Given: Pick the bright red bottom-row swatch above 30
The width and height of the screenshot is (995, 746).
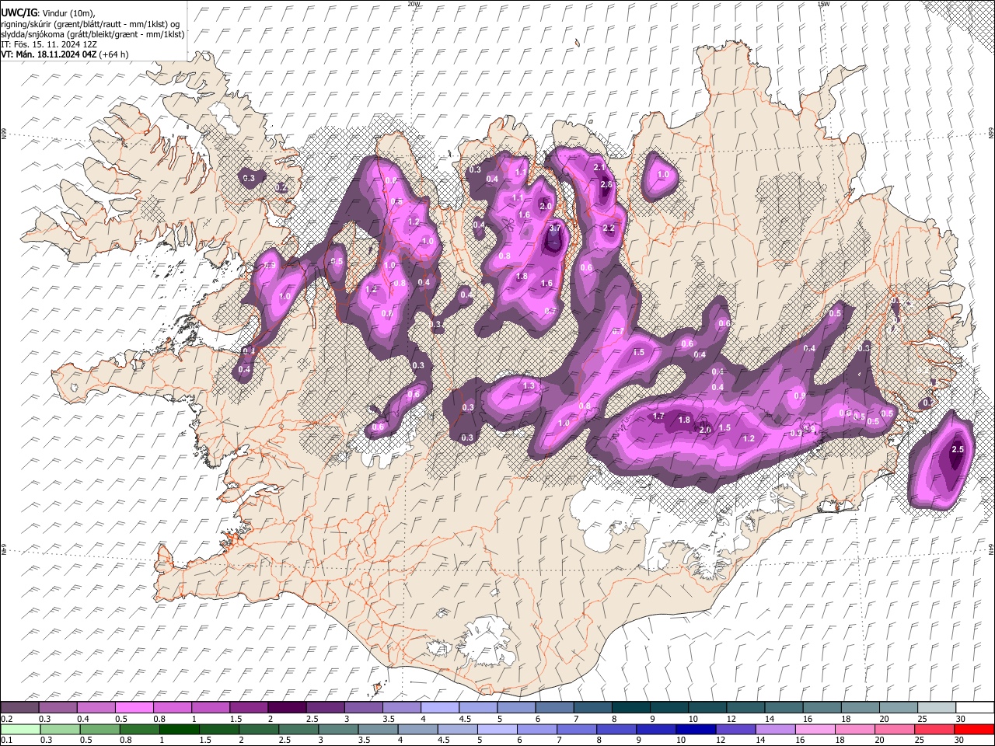Looking at the screenshot, I should (x=975, y=730).
